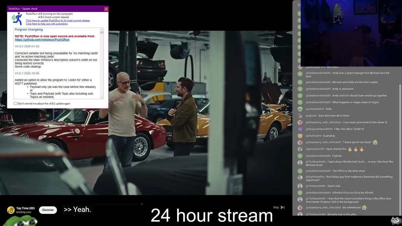Click the Discover button in the ad

(48, 210)
